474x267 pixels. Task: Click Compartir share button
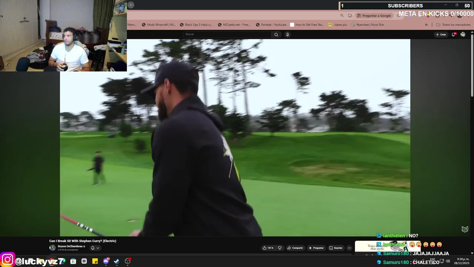295,248
